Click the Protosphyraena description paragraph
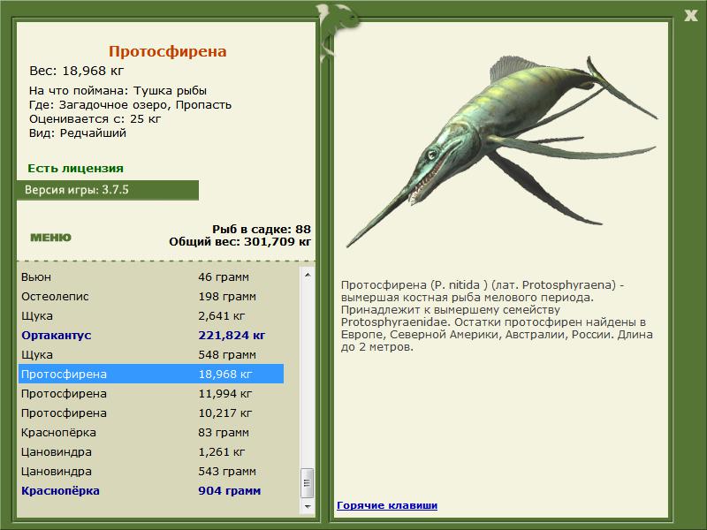 tap(497, 315)
